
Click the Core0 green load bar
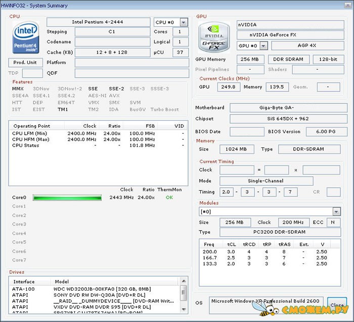(67, 198)
